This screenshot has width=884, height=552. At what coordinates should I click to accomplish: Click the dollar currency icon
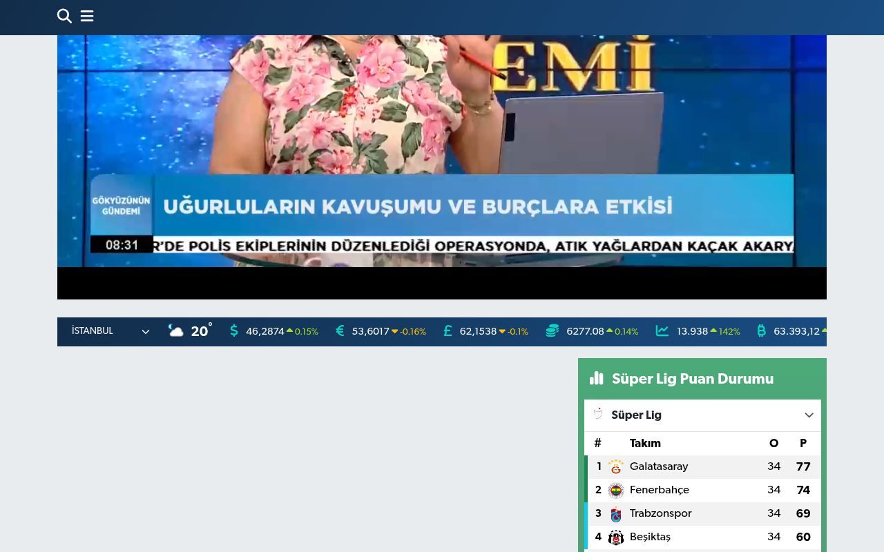[234, 331]
